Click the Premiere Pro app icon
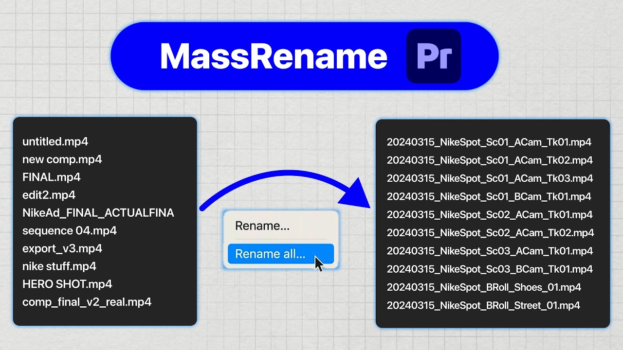 (432, 55)
